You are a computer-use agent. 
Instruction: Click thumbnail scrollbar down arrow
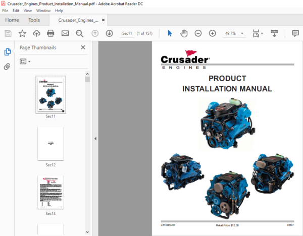tap(87, 232)
